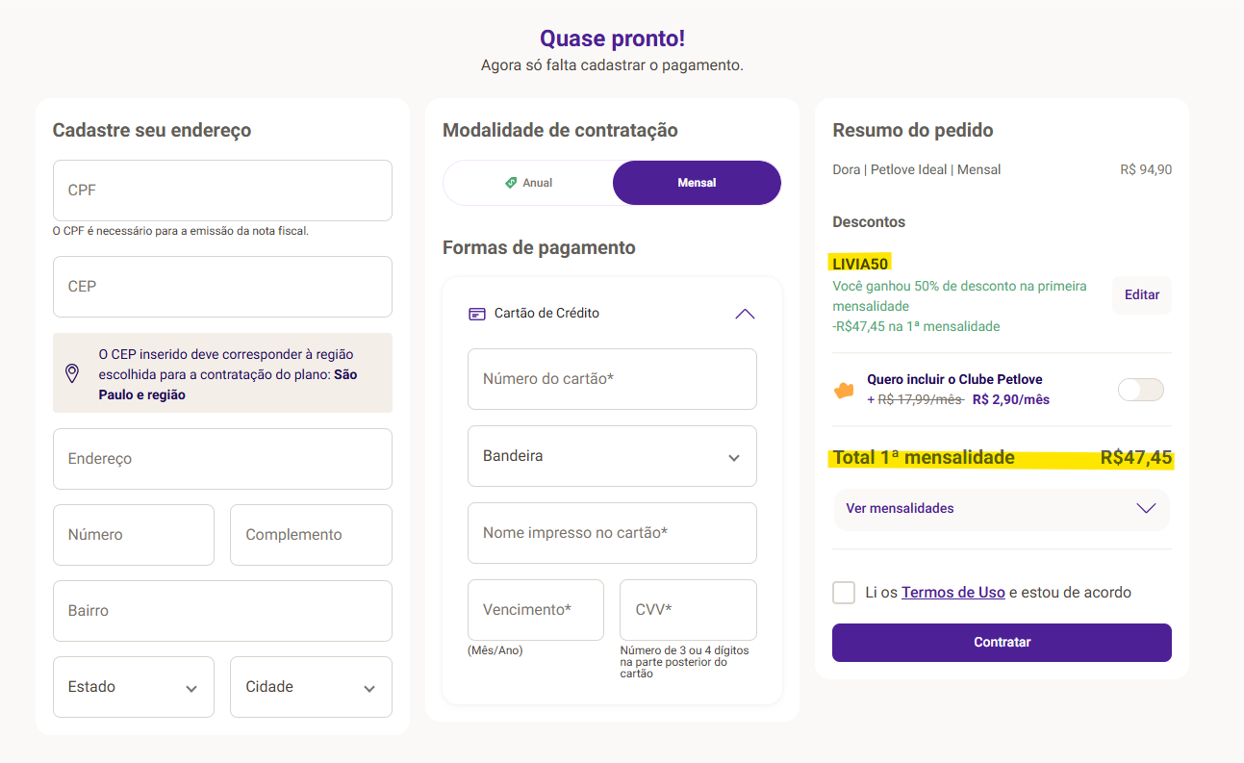
Task: Open the Estado dropdown
Action: pos(134,686)
